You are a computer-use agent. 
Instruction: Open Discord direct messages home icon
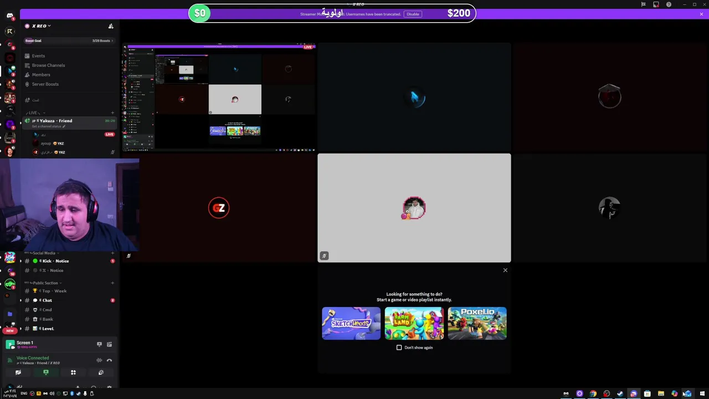tap(10, 16)
